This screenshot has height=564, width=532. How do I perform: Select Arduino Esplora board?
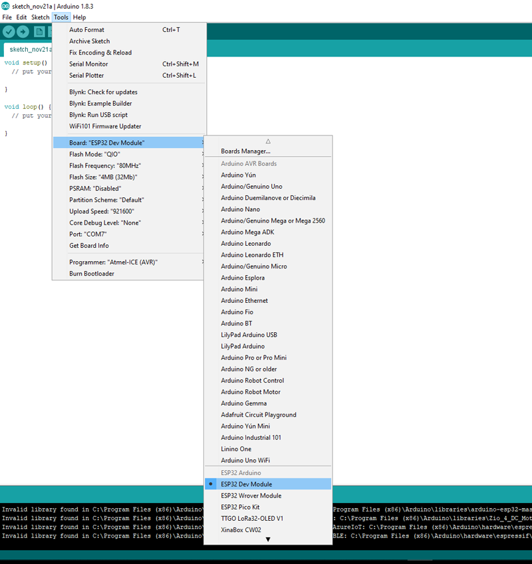pos(268,278)
